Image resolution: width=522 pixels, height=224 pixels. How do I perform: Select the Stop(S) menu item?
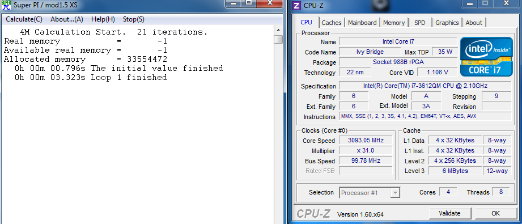[134, 19]
